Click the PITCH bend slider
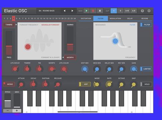Image resolution: width=162 pixels, height=120 pixels. pos(8,101)
